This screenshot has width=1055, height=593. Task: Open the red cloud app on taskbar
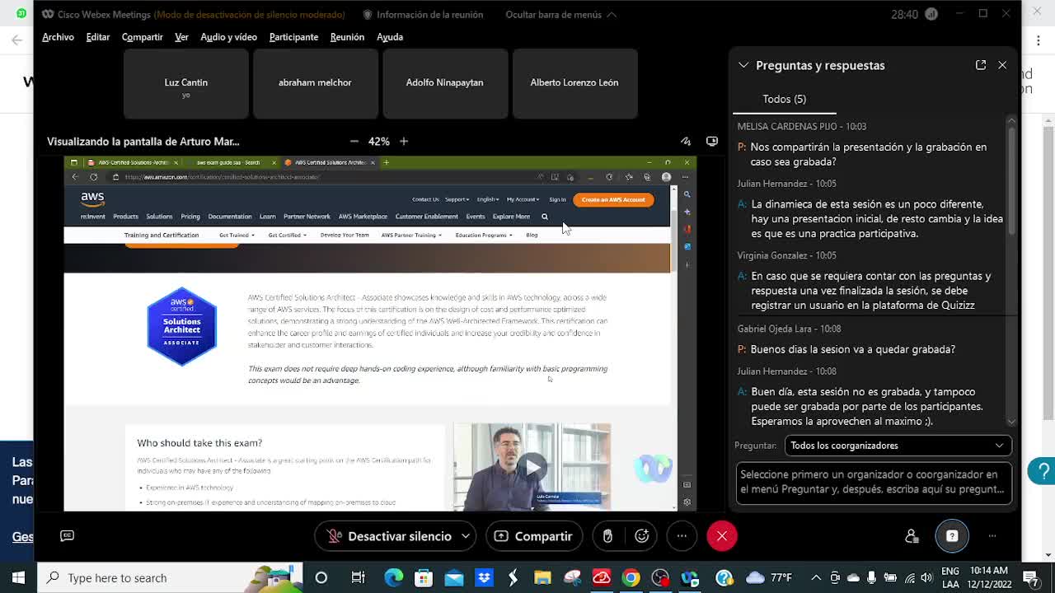[602, 577]
